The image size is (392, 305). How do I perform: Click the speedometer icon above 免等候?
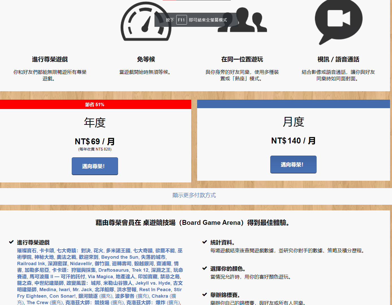[146, 21]
